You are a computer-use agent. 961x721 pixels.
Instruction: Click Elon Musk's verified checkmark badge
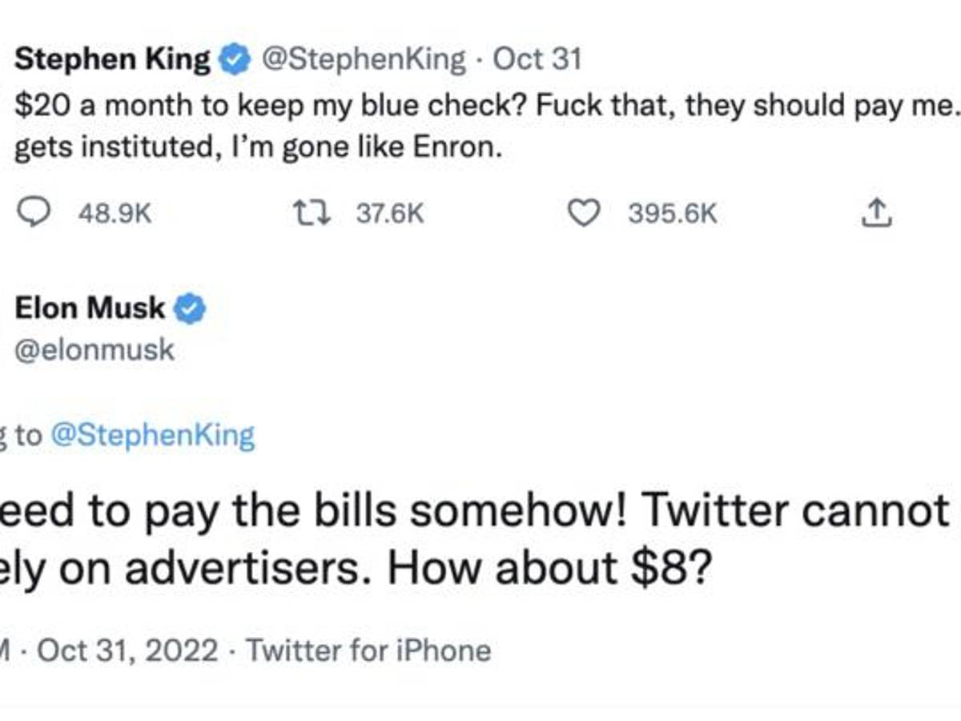(190, 307)
